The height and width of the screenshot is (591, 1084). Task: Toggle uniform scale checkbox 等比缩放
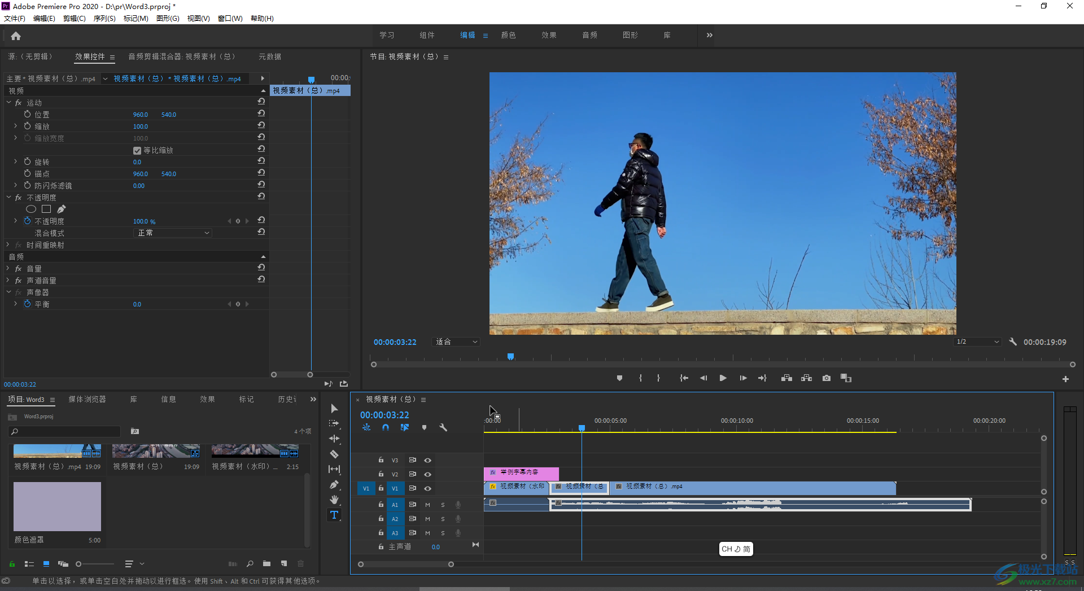tap(137, 151)
